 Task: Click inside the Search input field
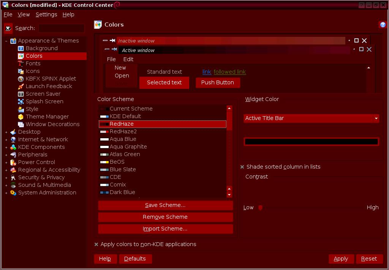pos(62,28)
